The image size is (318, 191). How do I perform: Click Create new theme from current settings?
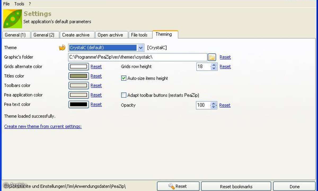click(x=43, y=127)
